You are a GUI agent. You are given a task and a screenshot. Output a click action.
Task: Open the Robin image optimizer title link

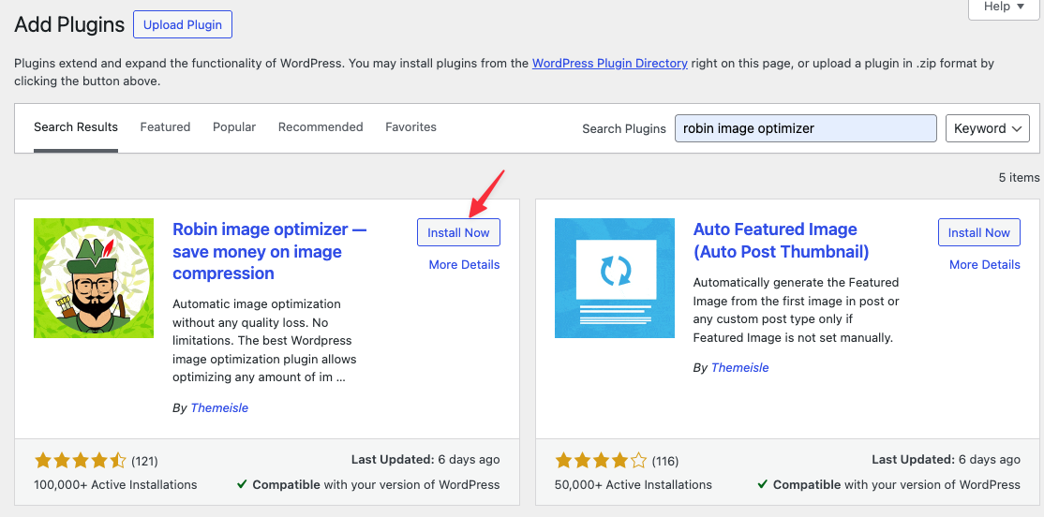tap(270, 252)
